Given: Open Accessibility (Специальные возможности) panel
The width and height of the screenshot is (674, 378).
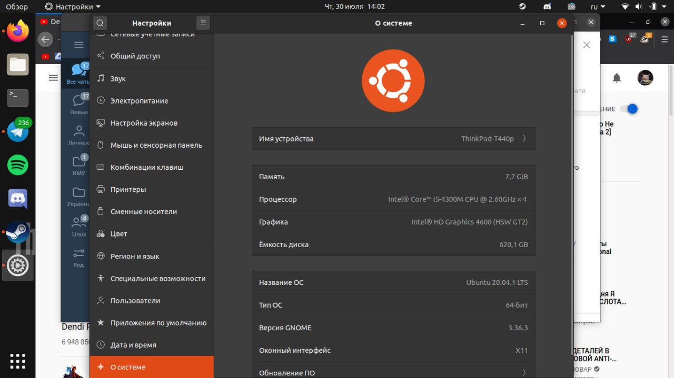Looking at the screenshot, I should coord(152,278).
